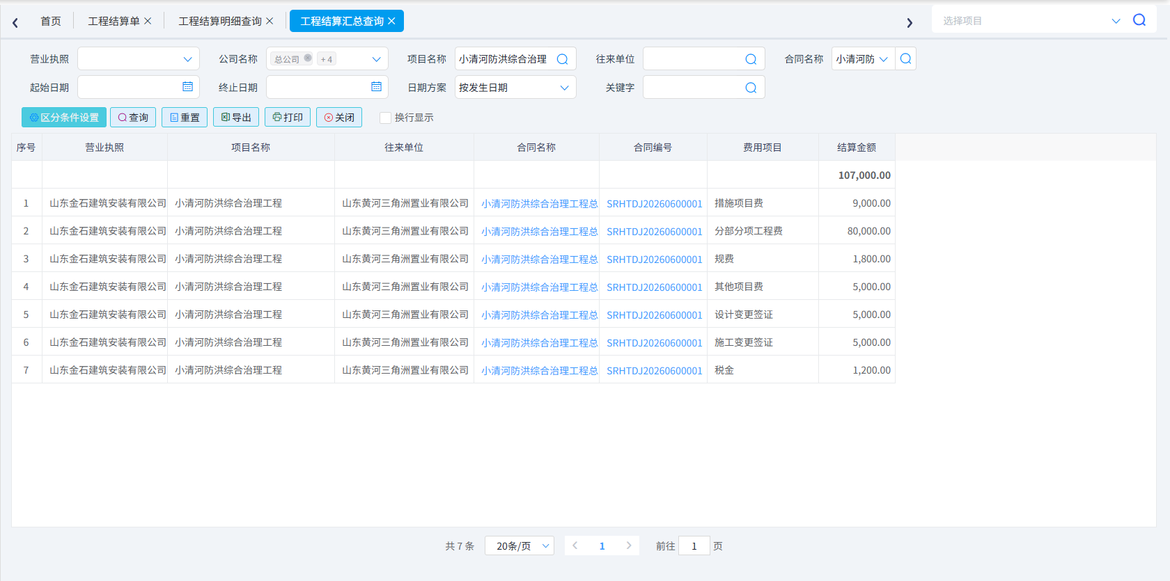Click the 导出 button
The height and width of the screenshot is (581, 1170).
tap(236, 118)
